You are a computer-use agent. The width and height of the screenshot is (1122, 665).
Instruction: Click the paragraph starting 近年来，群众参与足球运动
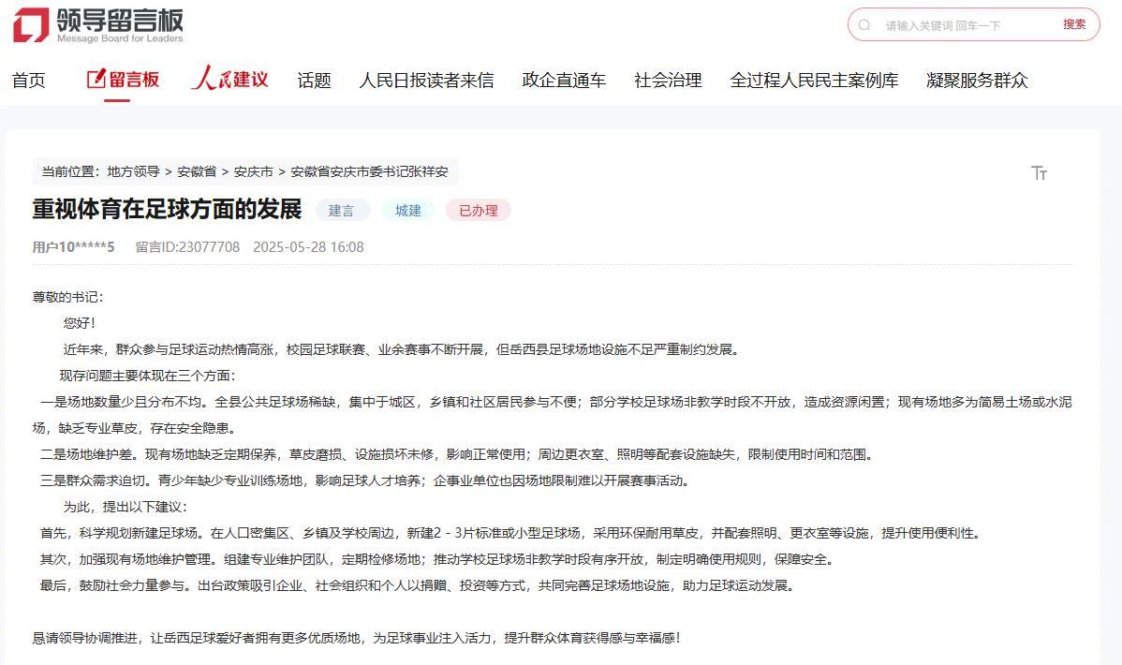click(403, 349)
